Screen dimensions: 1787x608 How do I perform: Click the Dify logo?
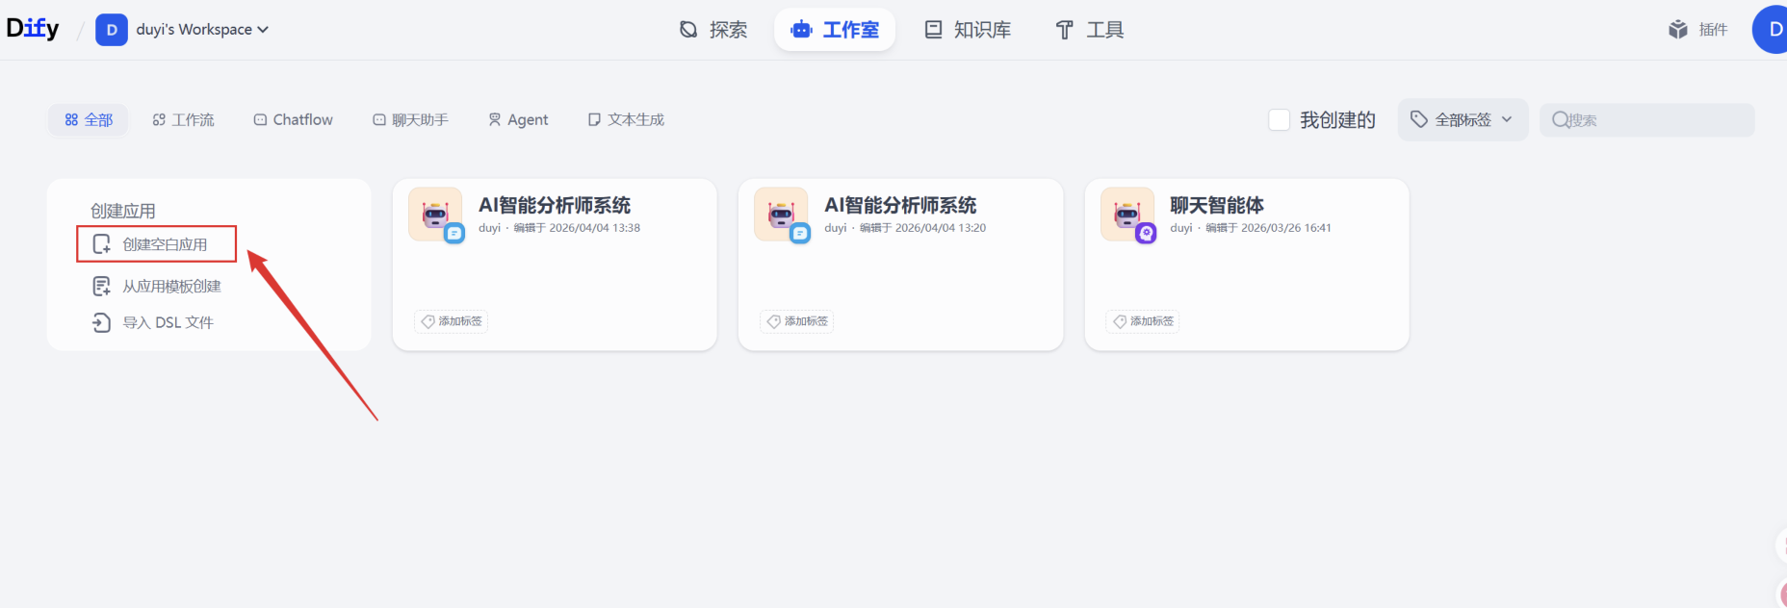33,29
